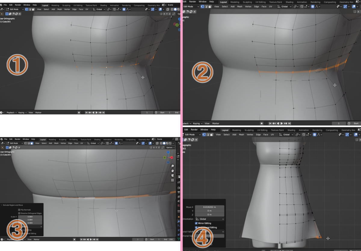Click the snap magnet icon in top-right window
This screenshot has height=251, width=361.
coord(302,7)
